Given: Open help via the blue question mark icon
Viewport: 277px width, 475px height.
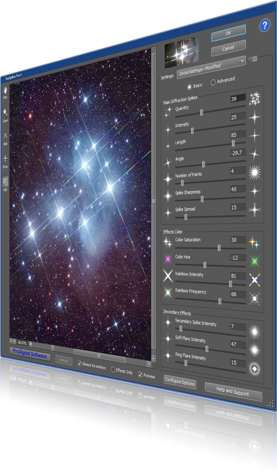Looking at the screenshot, I should point(265,26).
